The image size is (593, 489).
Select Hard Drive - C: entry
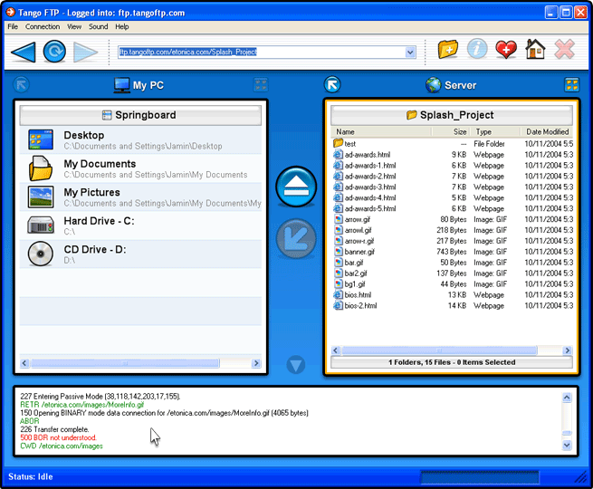[140, 225]
